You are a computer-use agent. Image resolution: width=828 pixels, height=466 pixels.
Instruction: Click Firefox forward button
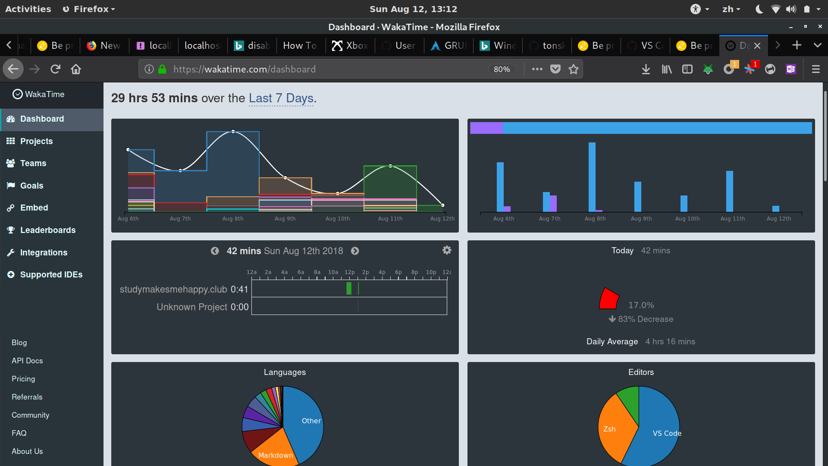pyautogui.click(x=34, y=69)
